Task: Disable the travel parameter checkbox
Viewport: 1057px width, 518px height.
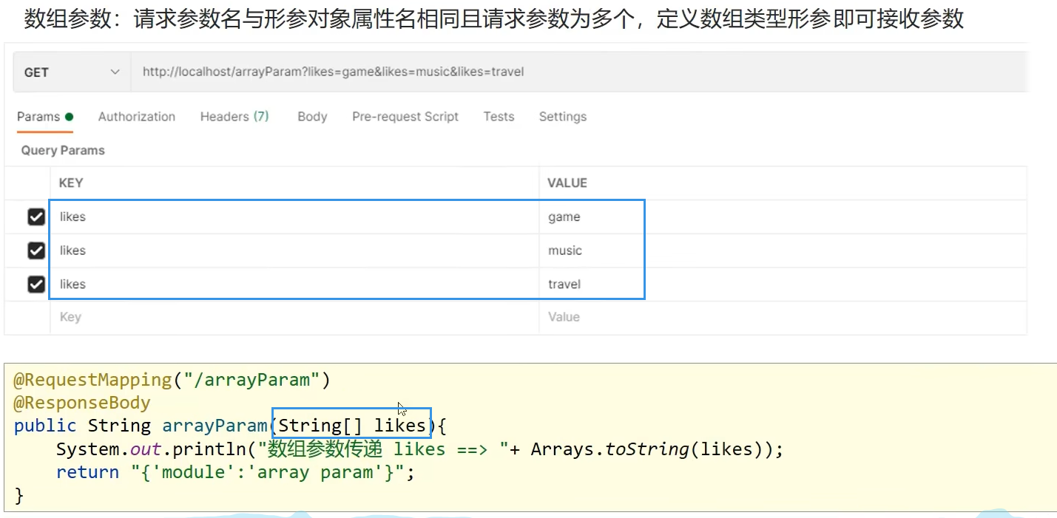Action: tap(36, 284)
